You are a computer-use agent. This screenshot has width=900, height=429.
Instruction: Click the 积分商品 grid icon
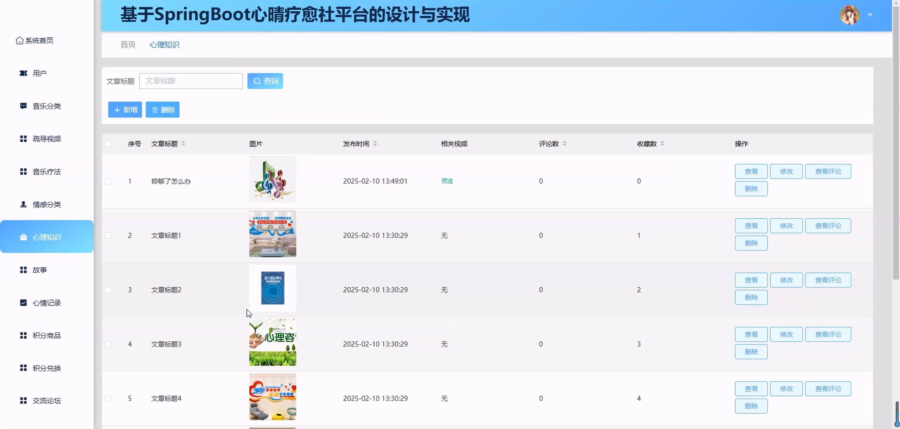click(24, 336)
